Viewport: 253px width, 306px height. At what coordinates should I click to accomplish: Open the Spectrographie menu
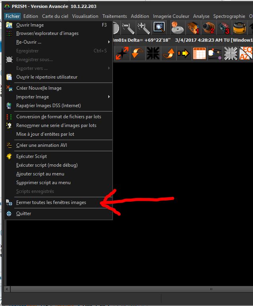[x=229, y=16]
